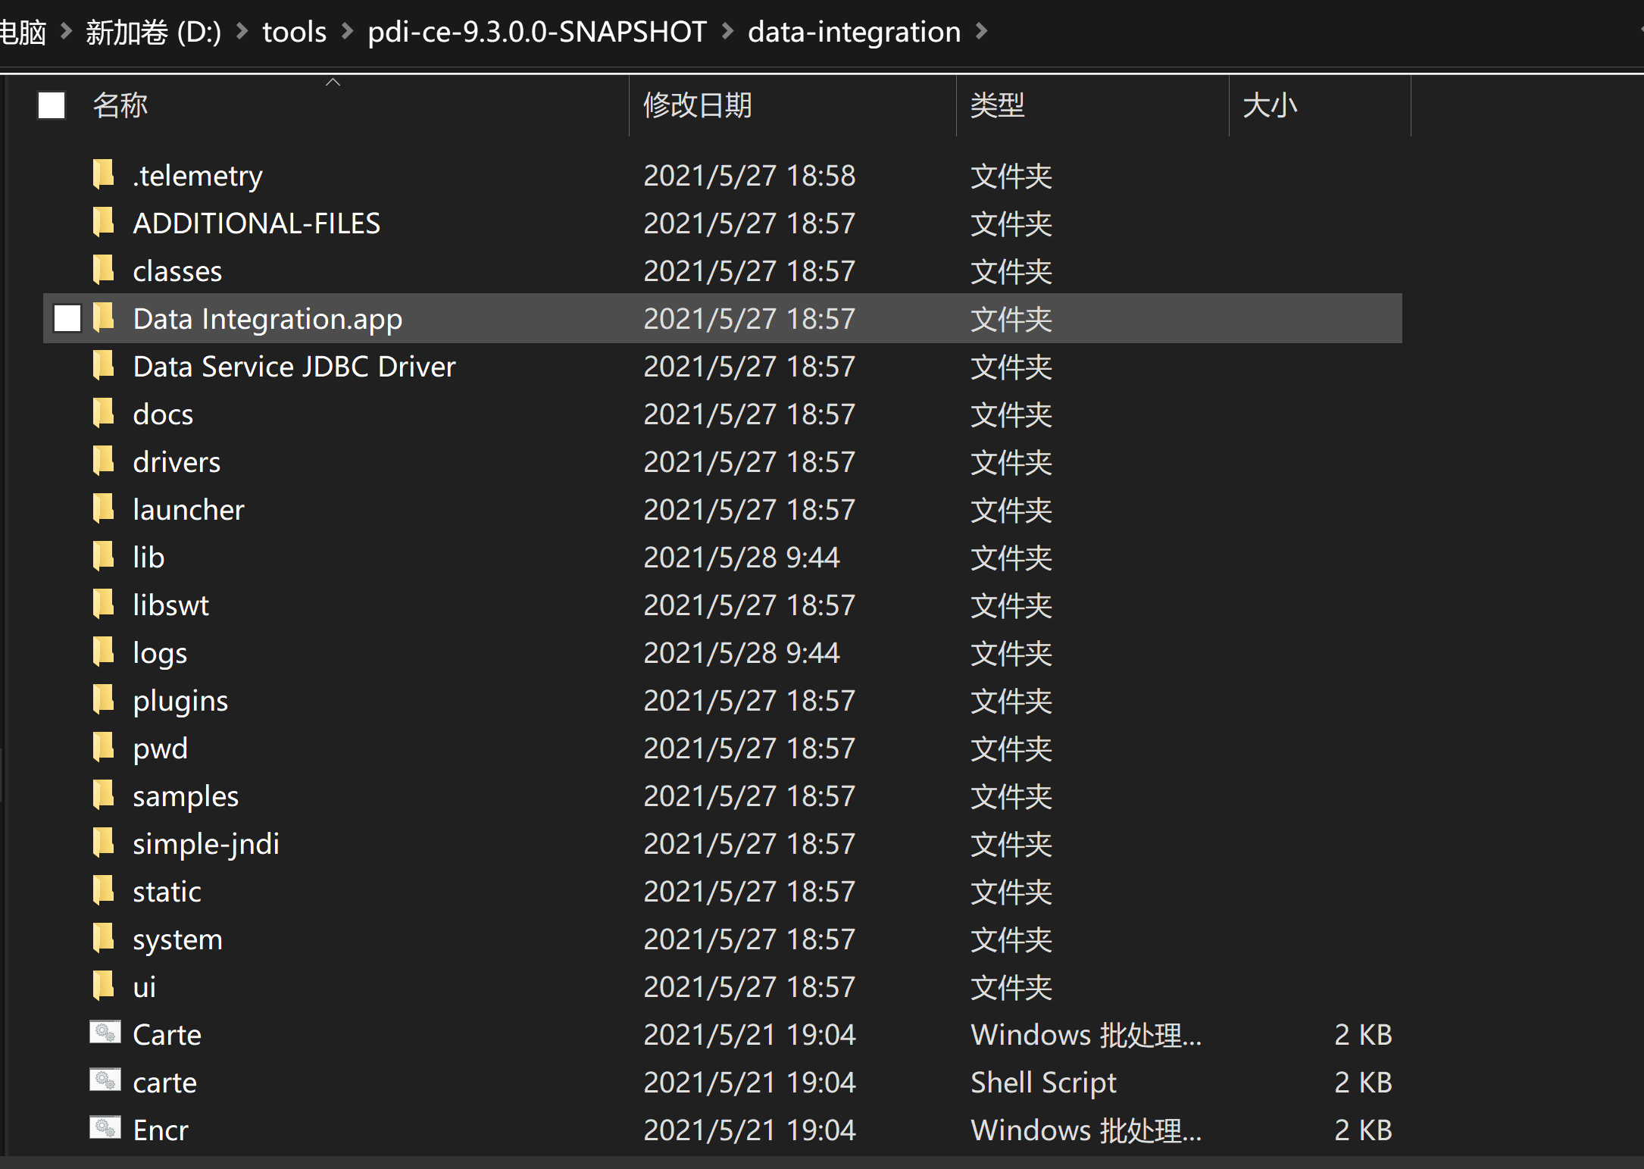Open the samples folder icon
The height and width of the screenshot is (1169, 1644).
(104, 795)
